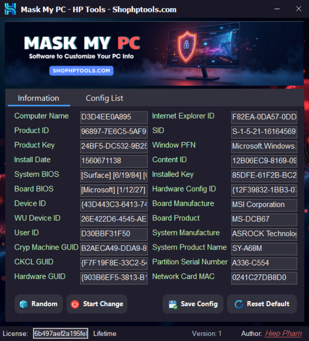Viewport: 309px width, 341px height.
Task: Click the Network Card MAC field
Action: pos(264,278)
